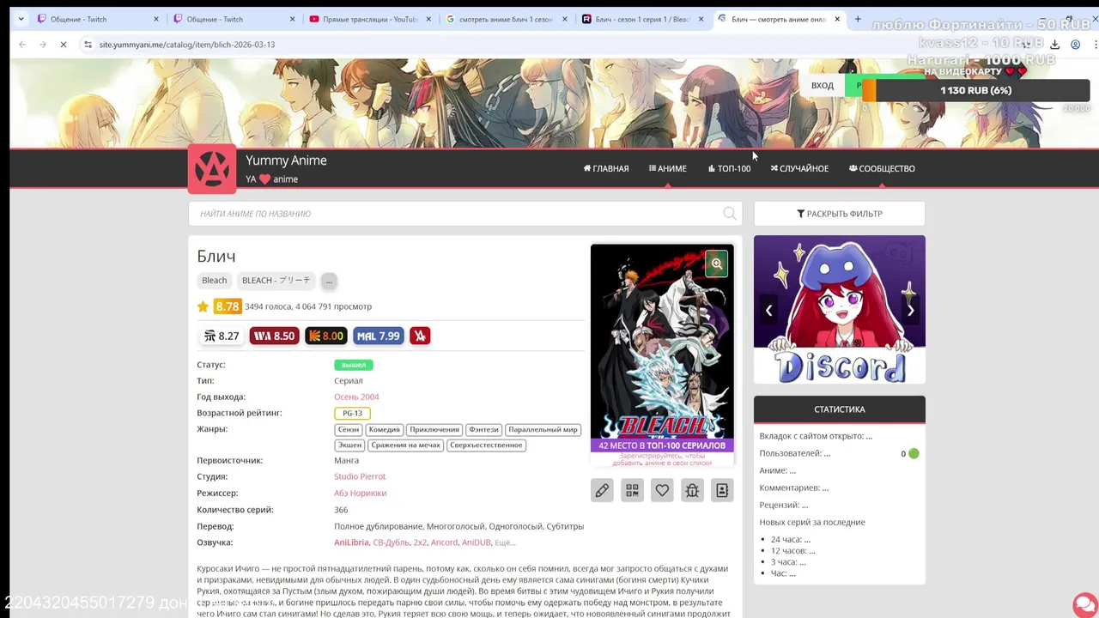Open director Абэ Нориюки link
Screen dimensions: 1099x618
pyautogui.click(x=361, y=494)
